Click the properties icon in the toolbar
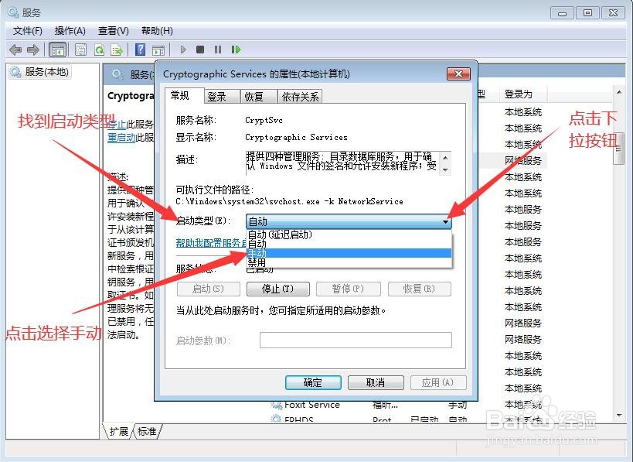Viewport: 633px width, 462px height. point(80,50)
